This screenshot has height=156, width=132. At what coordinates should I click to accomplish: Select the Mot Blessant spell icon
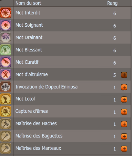point(6,50)
